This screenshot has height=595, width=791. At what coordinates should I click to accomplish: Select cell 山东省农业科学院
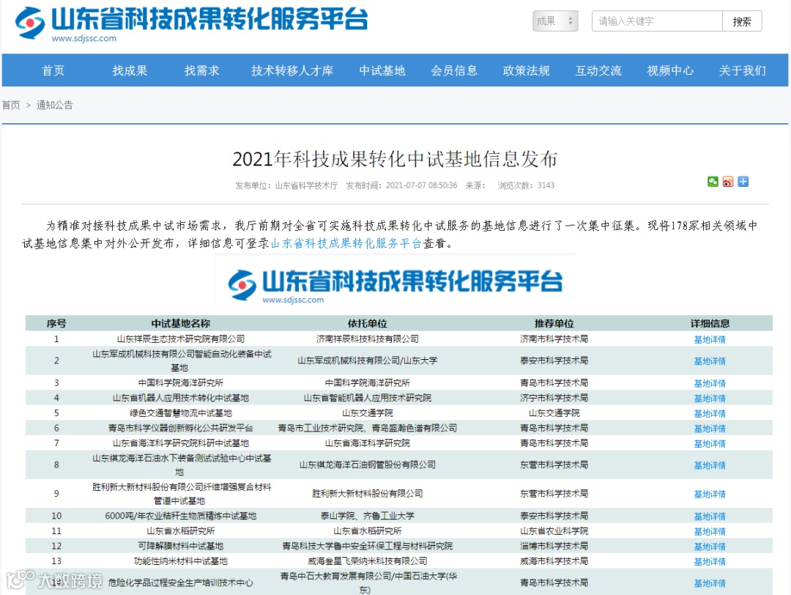554,531
